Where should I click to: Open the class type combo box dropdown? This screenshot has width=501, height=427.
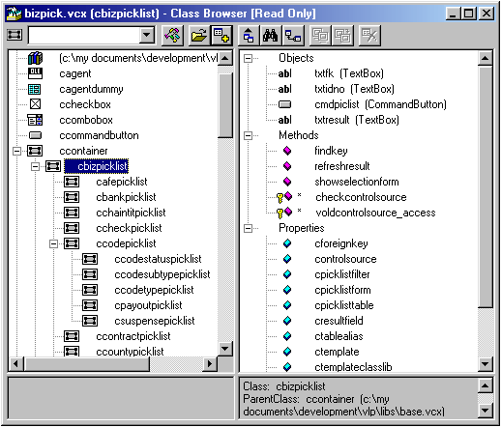tap(147, 35)
